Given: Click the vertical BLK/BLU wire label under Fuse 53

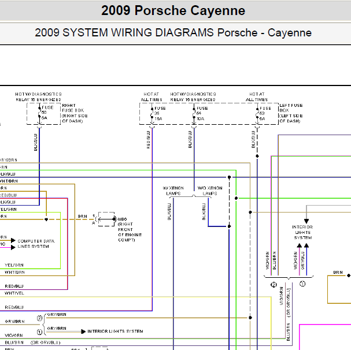Looking at the screenshot, I should [253, 140].
